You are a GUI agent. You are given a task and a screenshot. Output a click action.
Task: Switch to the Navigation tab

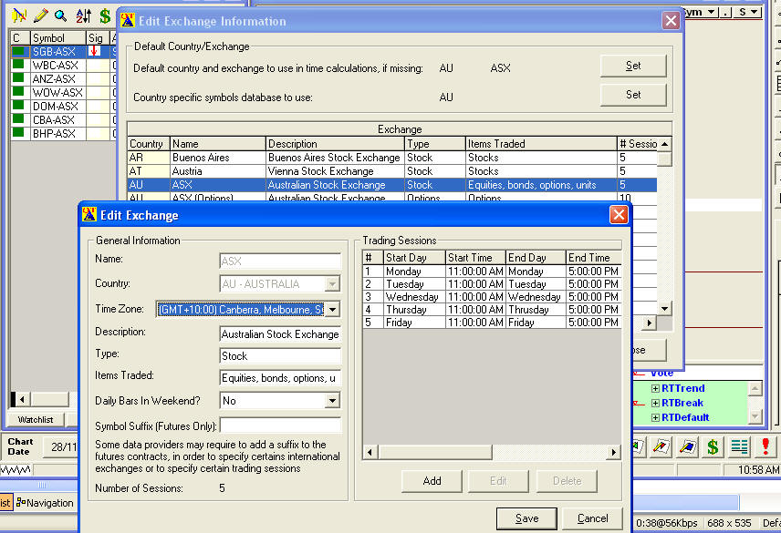45,503
